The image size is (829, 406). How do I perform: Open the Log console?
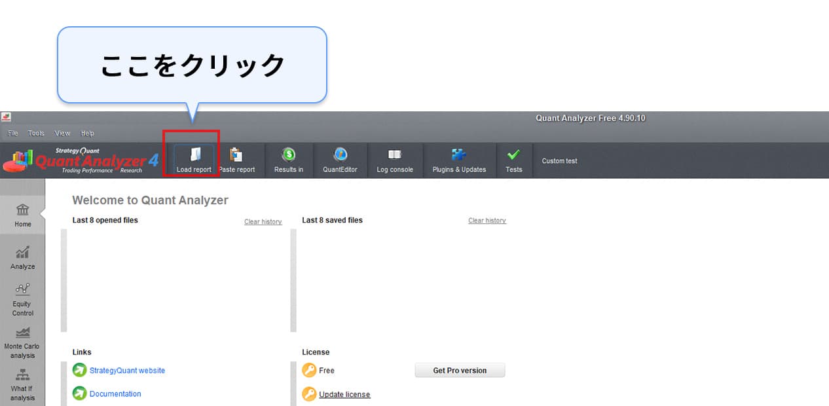tap(395, 160)
